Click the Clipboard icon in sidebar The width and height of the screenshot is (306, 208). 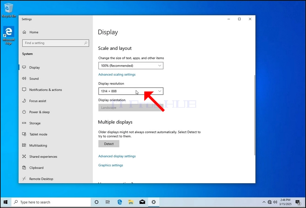click(x=24, y=168)
